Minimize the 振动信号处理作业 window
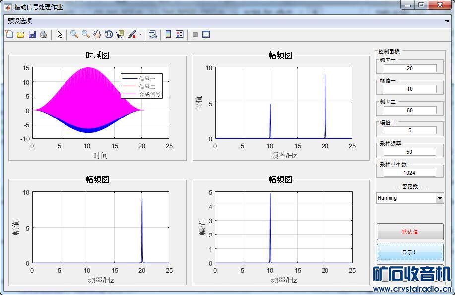455x295 pixels. click(x=408, y=5)
